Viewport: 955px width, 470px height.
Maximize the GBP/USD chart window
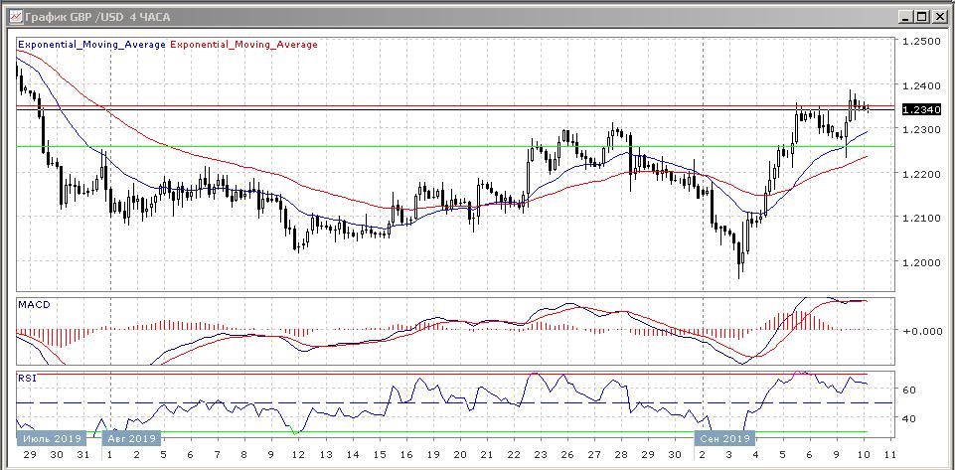(x=920, y=17)
